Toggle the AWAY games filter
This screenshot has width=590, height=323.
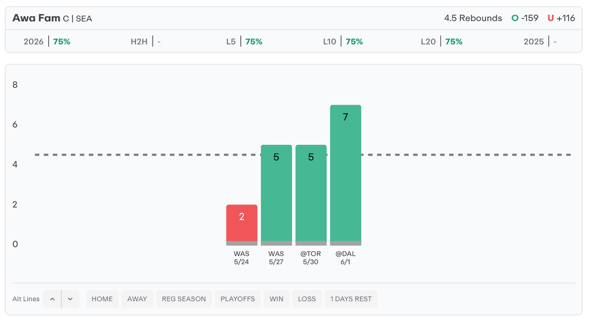click(137, 299)
